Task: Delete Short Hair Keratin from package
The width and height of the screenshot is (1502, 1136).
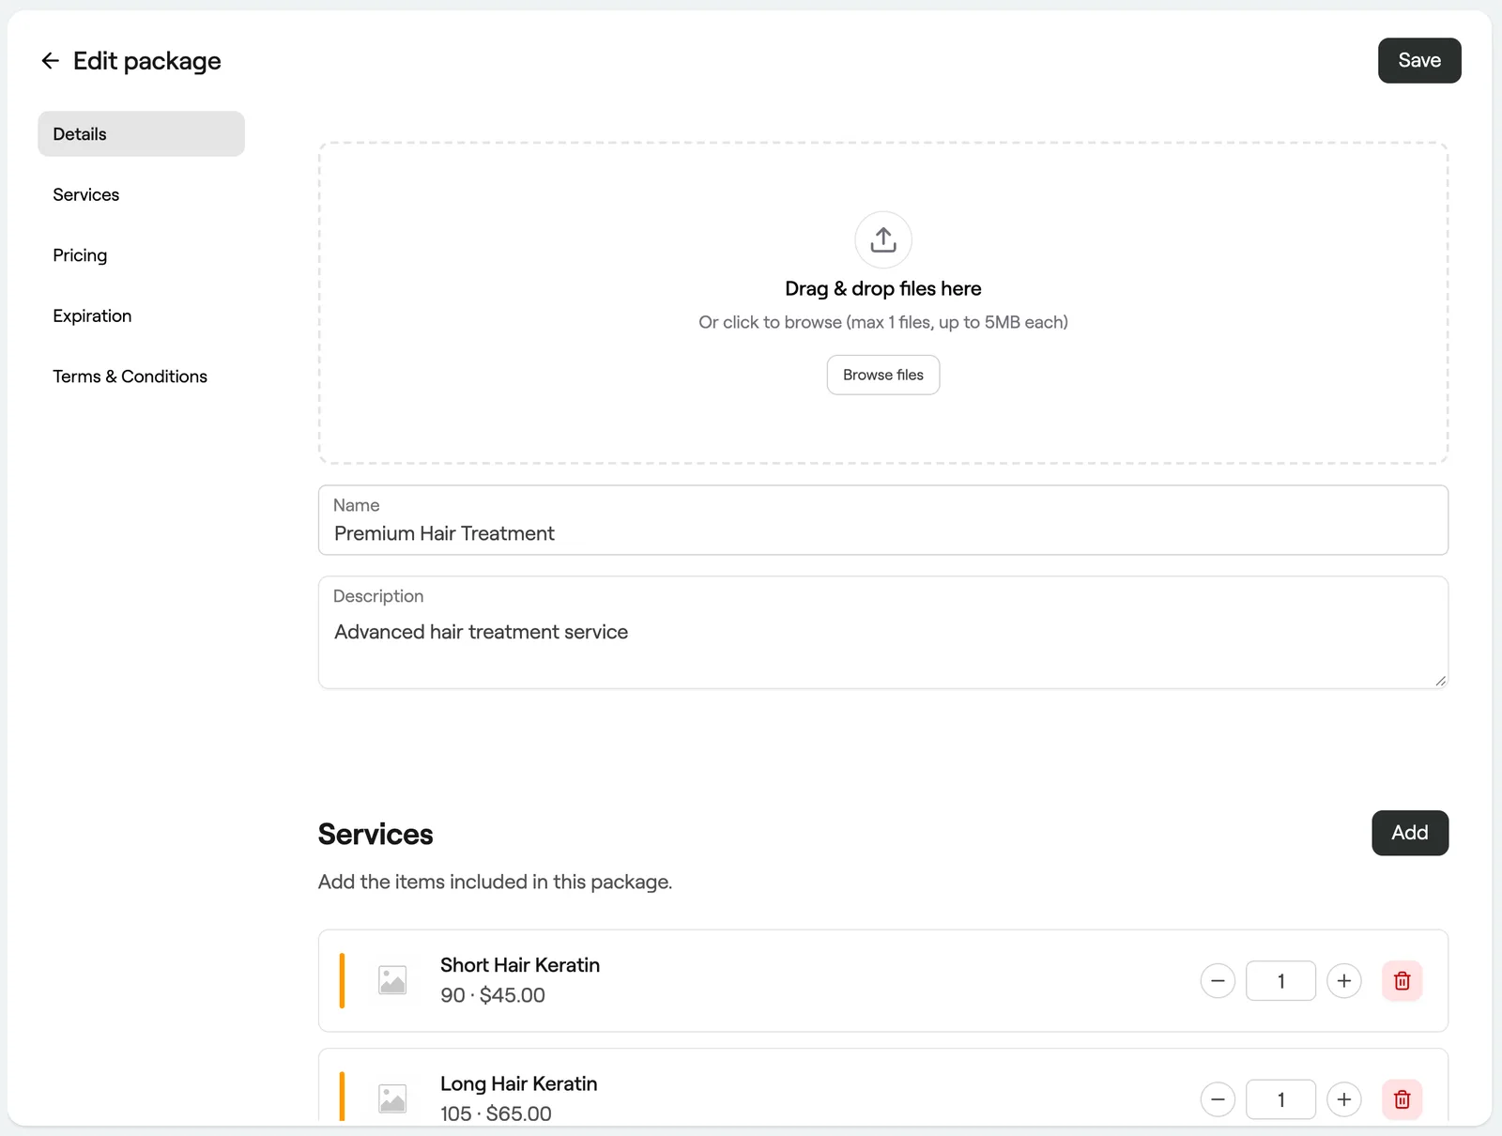Action: pyautogui.click(x=1402, y=981)
